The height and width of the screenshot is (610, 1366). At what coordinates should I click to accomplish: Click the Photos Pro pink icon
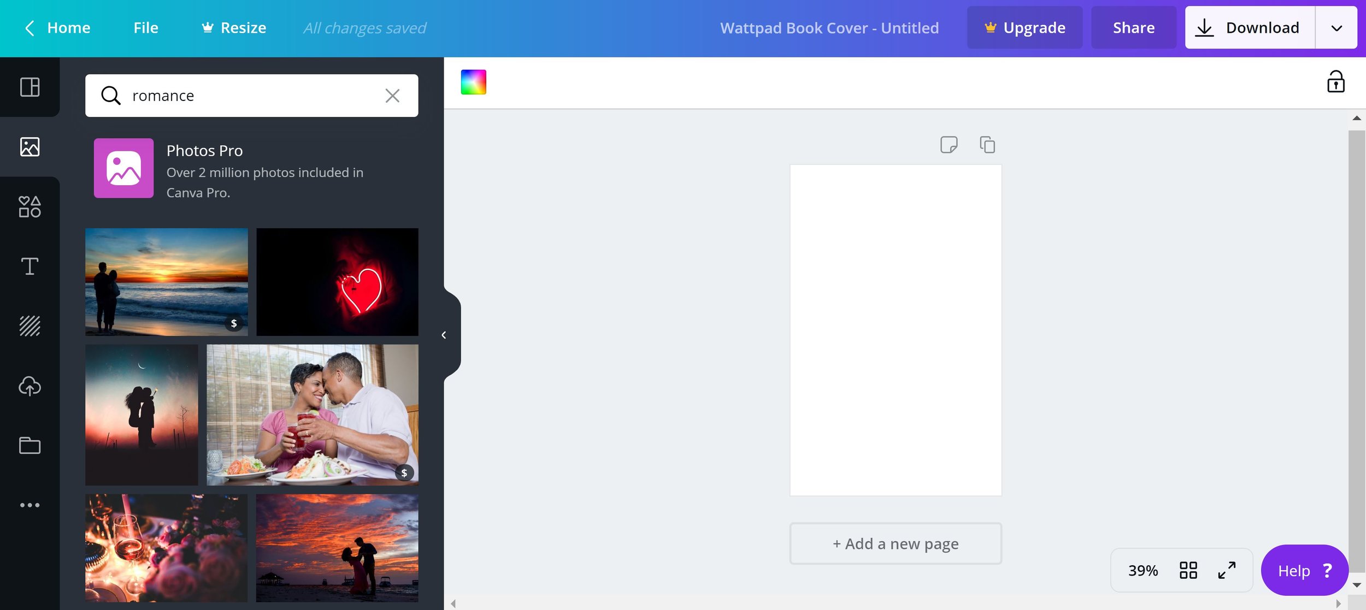pyautogui.click(x=123, y=168)
